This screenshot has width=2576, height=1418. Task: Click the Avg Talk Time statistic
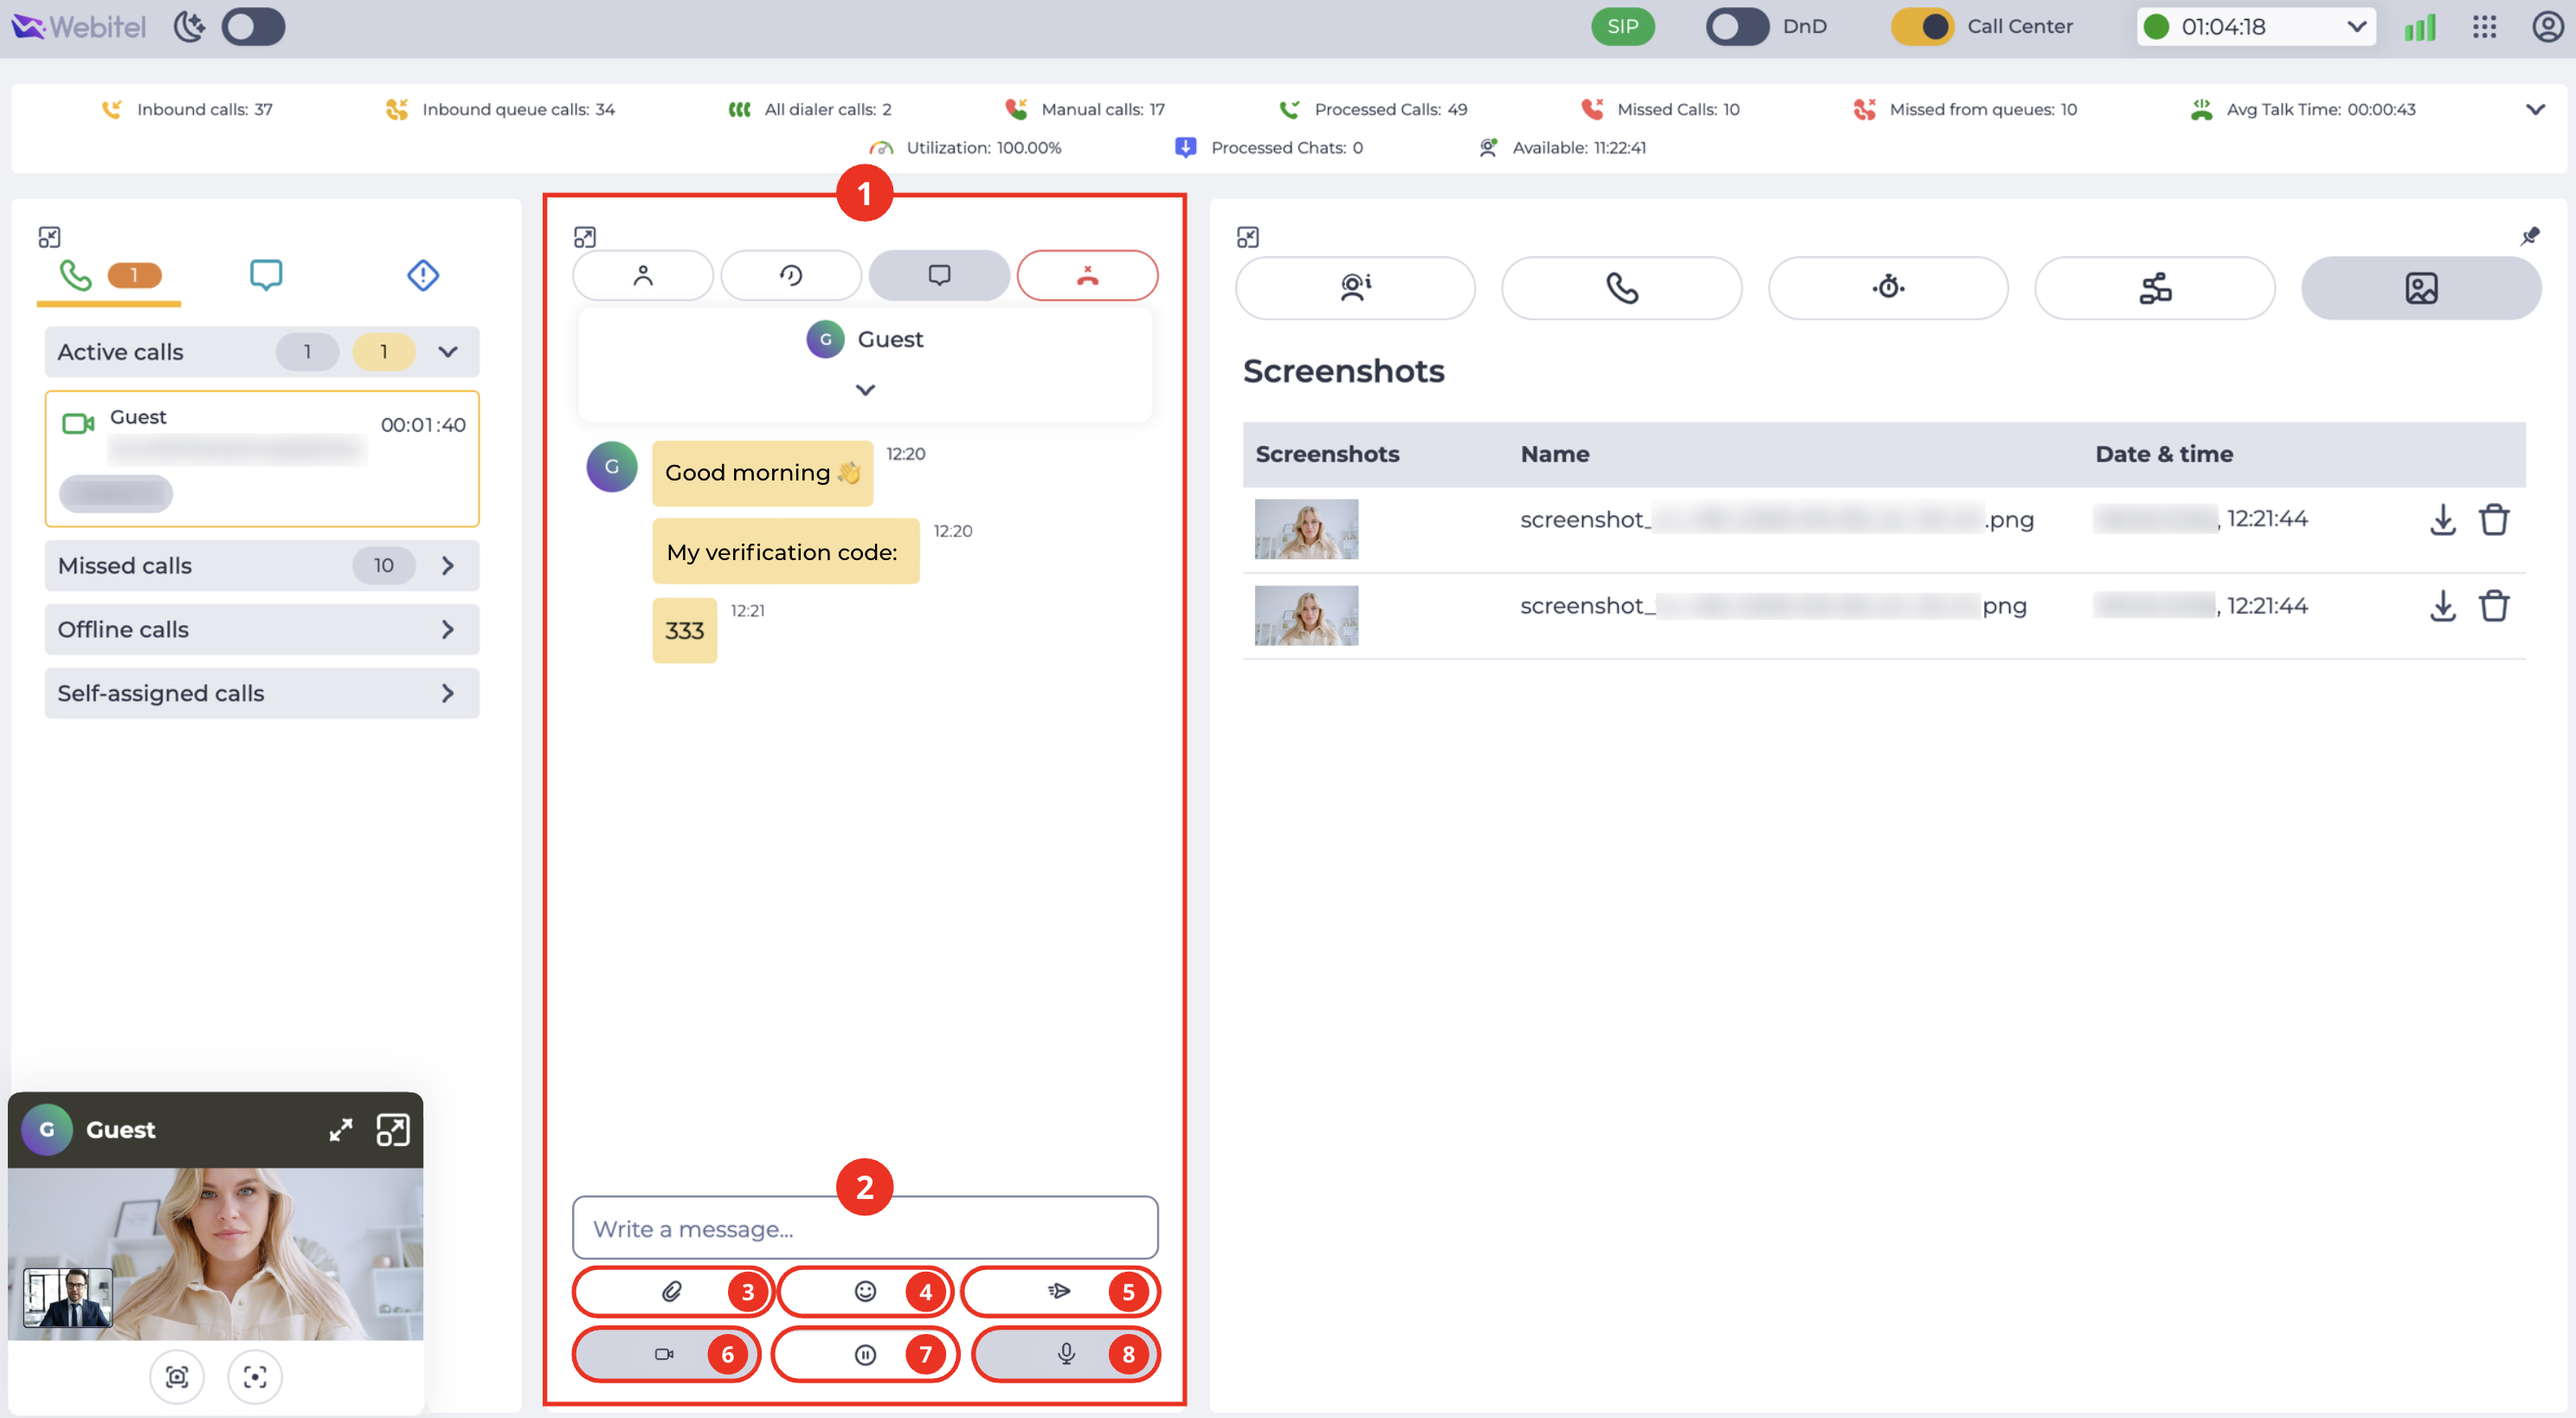2303,109
